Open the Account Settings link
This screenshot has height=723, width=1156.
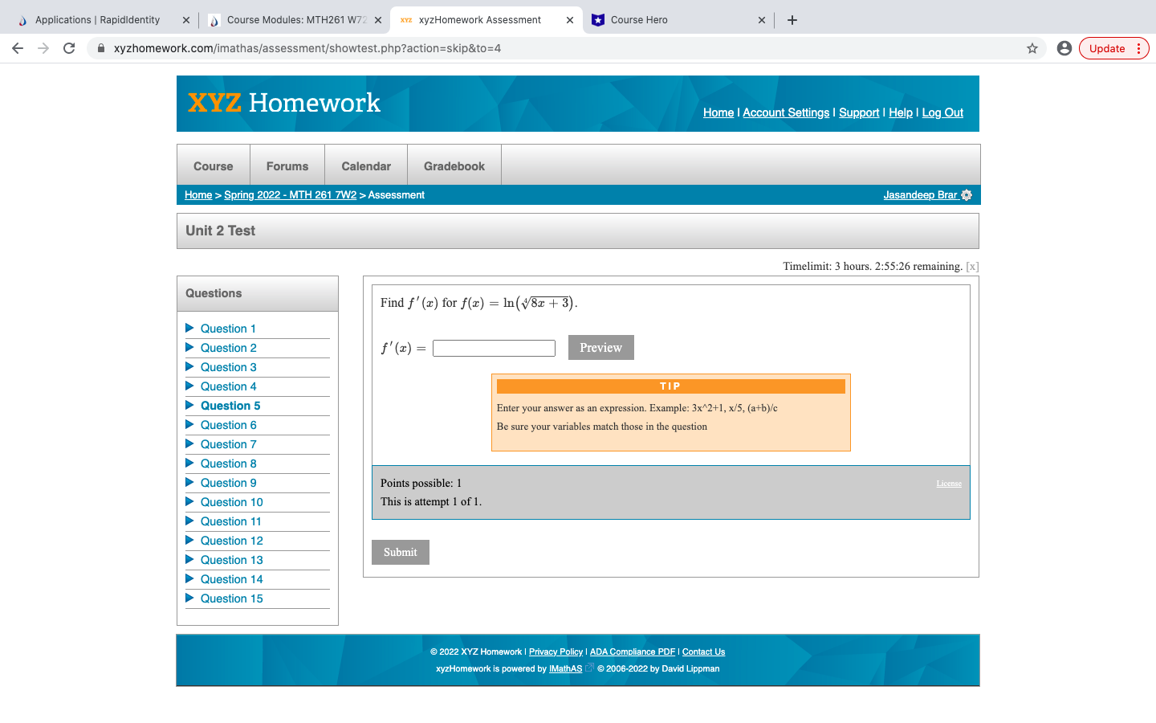(x=785, y=112)
